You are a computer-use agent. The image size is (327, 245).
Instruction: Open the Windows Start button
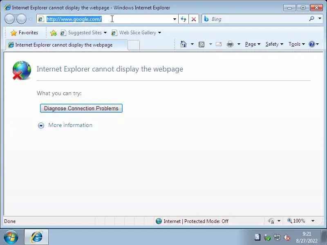pyautogui.click(x=11, y=237)
